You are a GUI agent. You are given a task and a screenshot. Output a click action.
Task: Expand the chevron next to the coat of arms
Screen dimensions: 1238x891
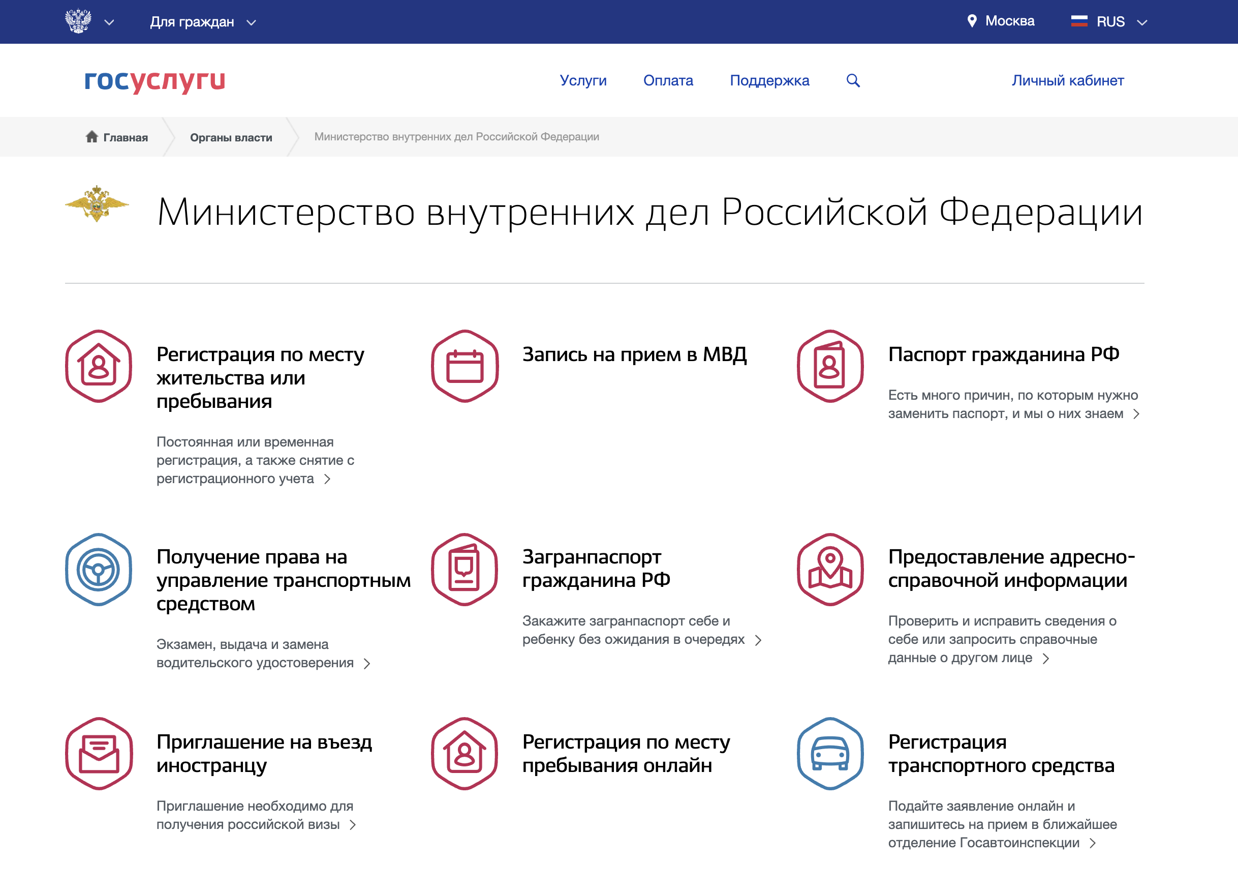click(x=109, y=22)
